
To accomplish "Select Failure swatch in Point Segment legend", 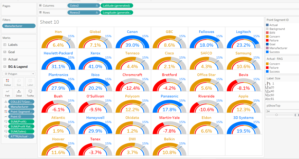I will click(x=267, y=41).
